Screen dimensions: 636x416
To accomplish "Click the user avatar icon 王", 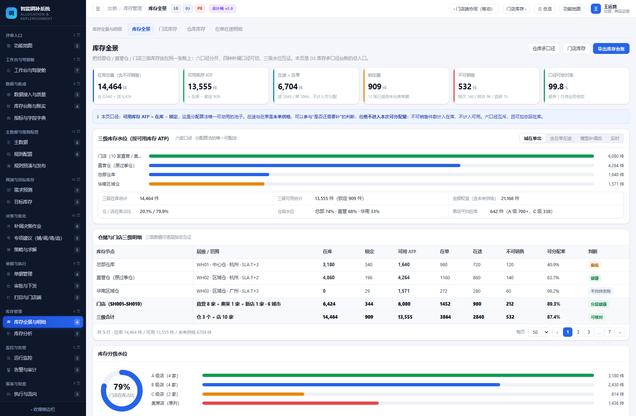I will 596,9.
